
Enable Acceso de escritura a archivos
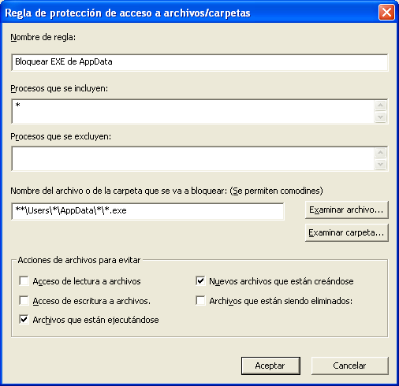tap(24, 300)
